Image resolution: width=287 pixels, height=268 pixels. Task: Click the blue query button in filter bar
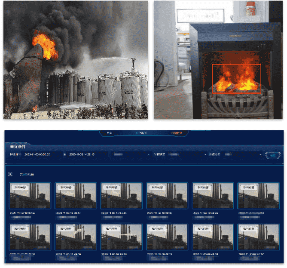271,155
